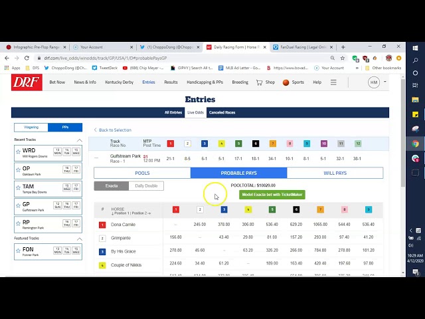
Task: Open the hamburger menu icon
Action: pyautogui.click(x=333, y=82)
